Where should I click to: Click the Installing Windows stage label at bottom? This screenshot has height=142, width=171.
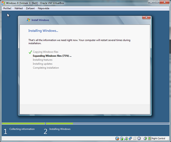60,129
